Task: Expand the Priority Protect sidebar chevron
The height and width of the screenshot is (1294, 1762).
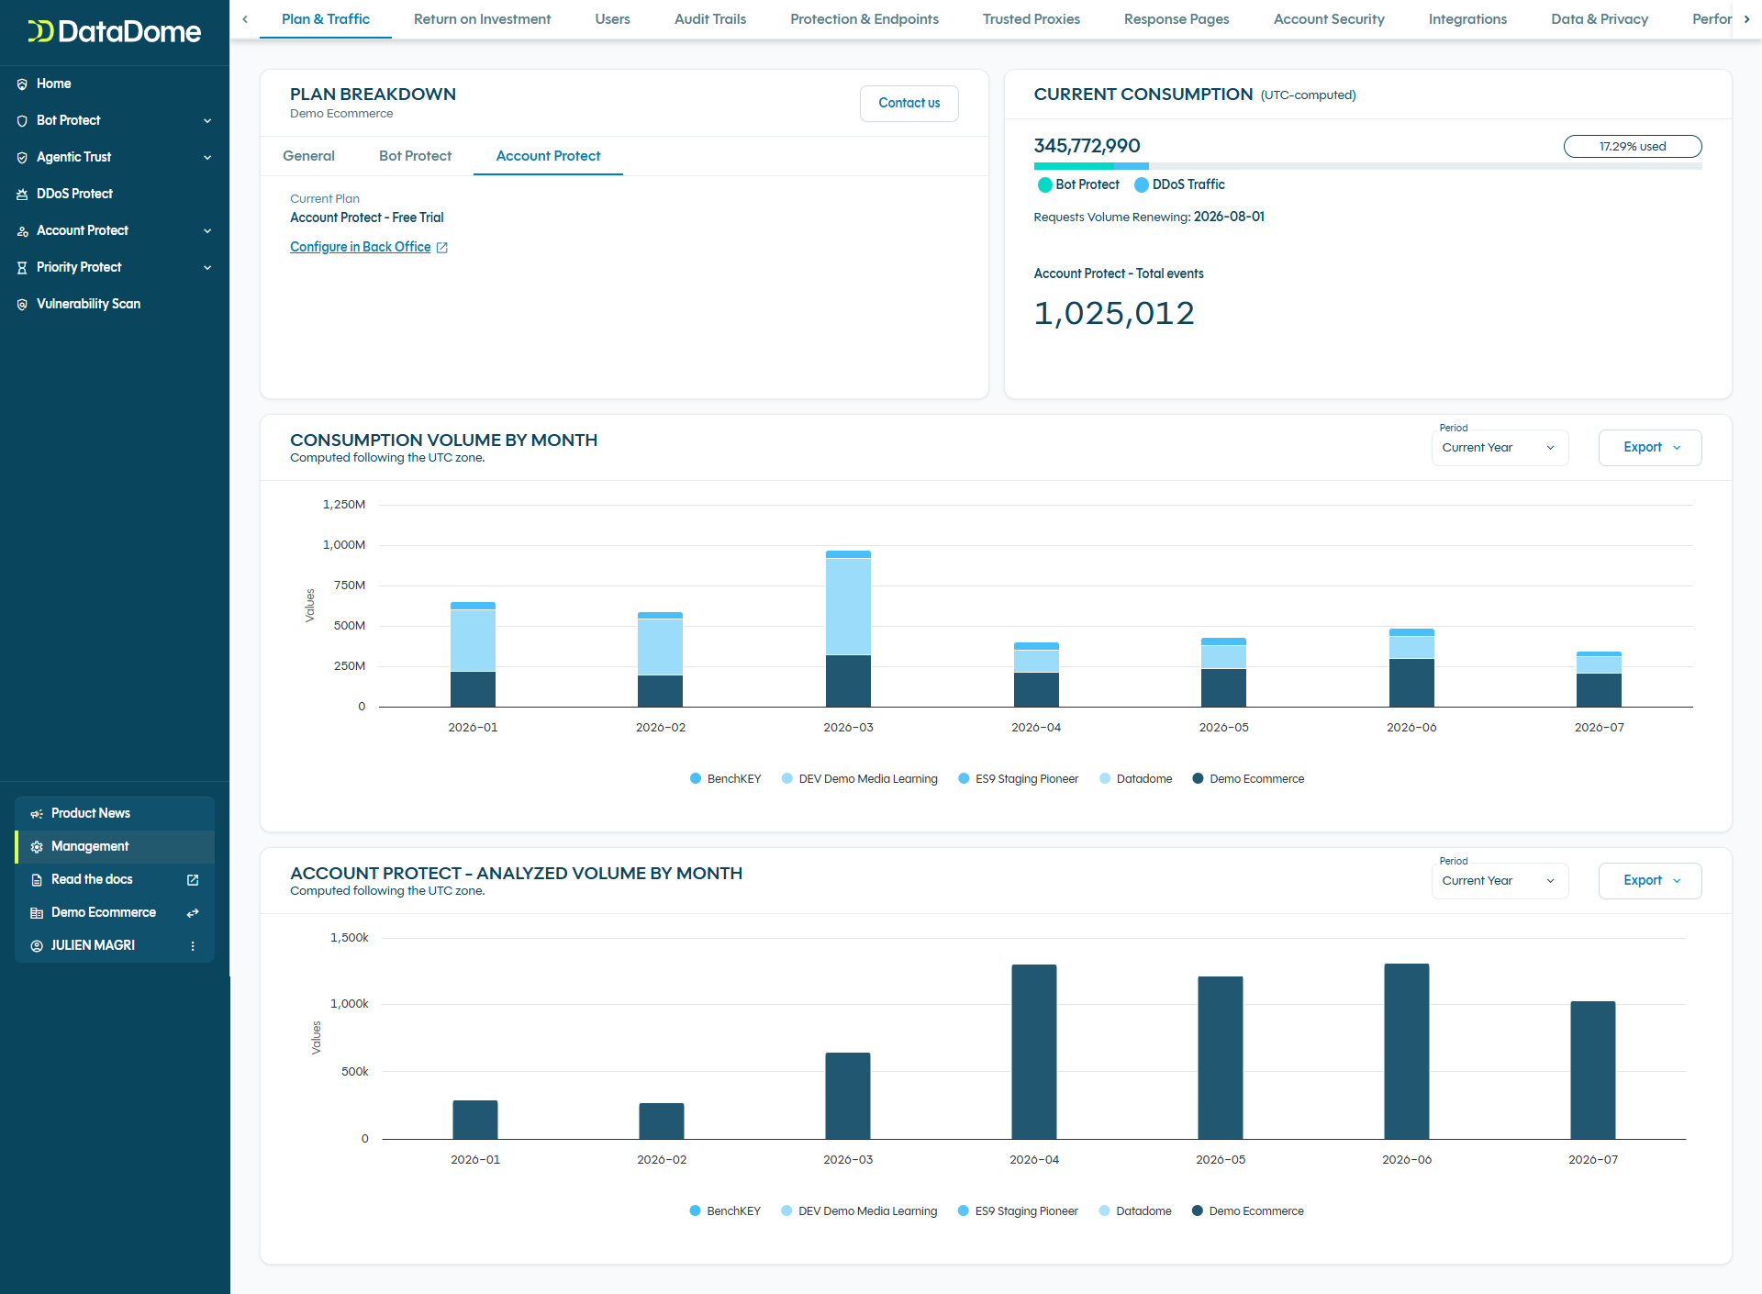Action: pyautogui.click(x=207, y=267)
